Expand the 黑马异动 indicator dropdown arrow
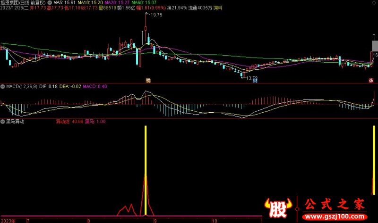 (3, 121)
